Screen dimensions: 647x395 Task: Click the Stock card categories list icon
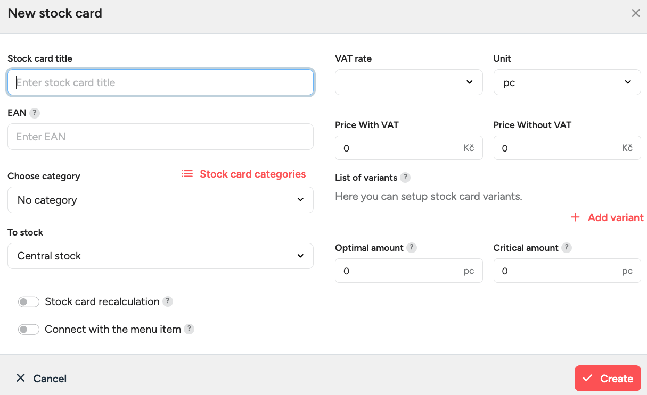(187, 174)
